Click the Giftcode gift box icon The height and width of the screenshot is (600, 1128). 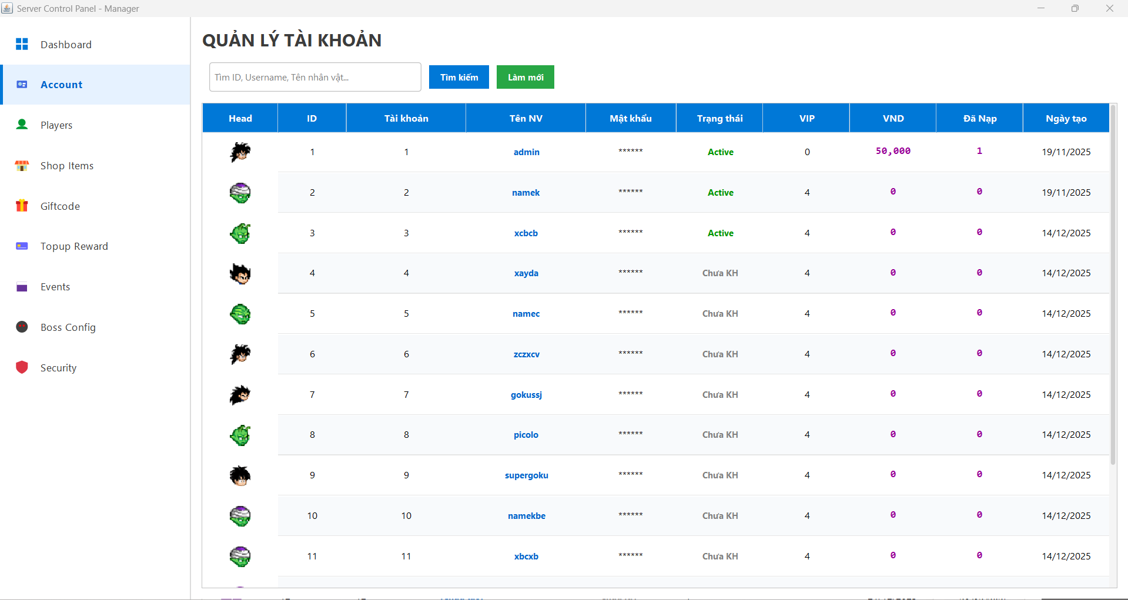[22, 206]
